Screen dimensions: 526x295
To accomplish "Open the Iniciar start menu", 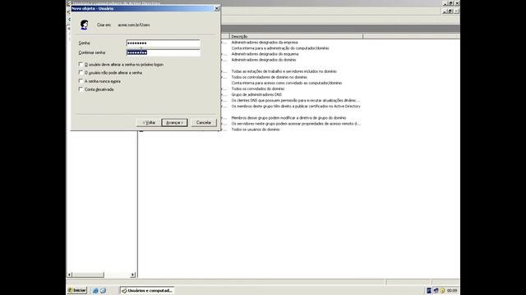I will pos(76,290).
